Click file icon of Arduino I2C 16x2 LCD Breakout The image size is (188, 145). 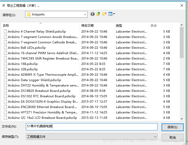click(5, 118)
